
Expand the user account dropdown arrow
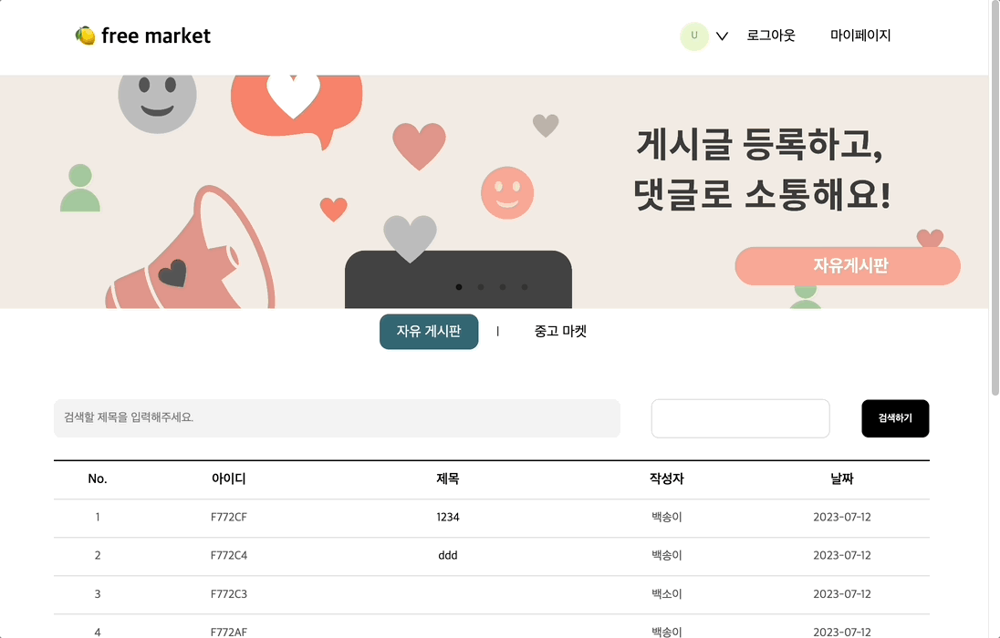point(722,36)
